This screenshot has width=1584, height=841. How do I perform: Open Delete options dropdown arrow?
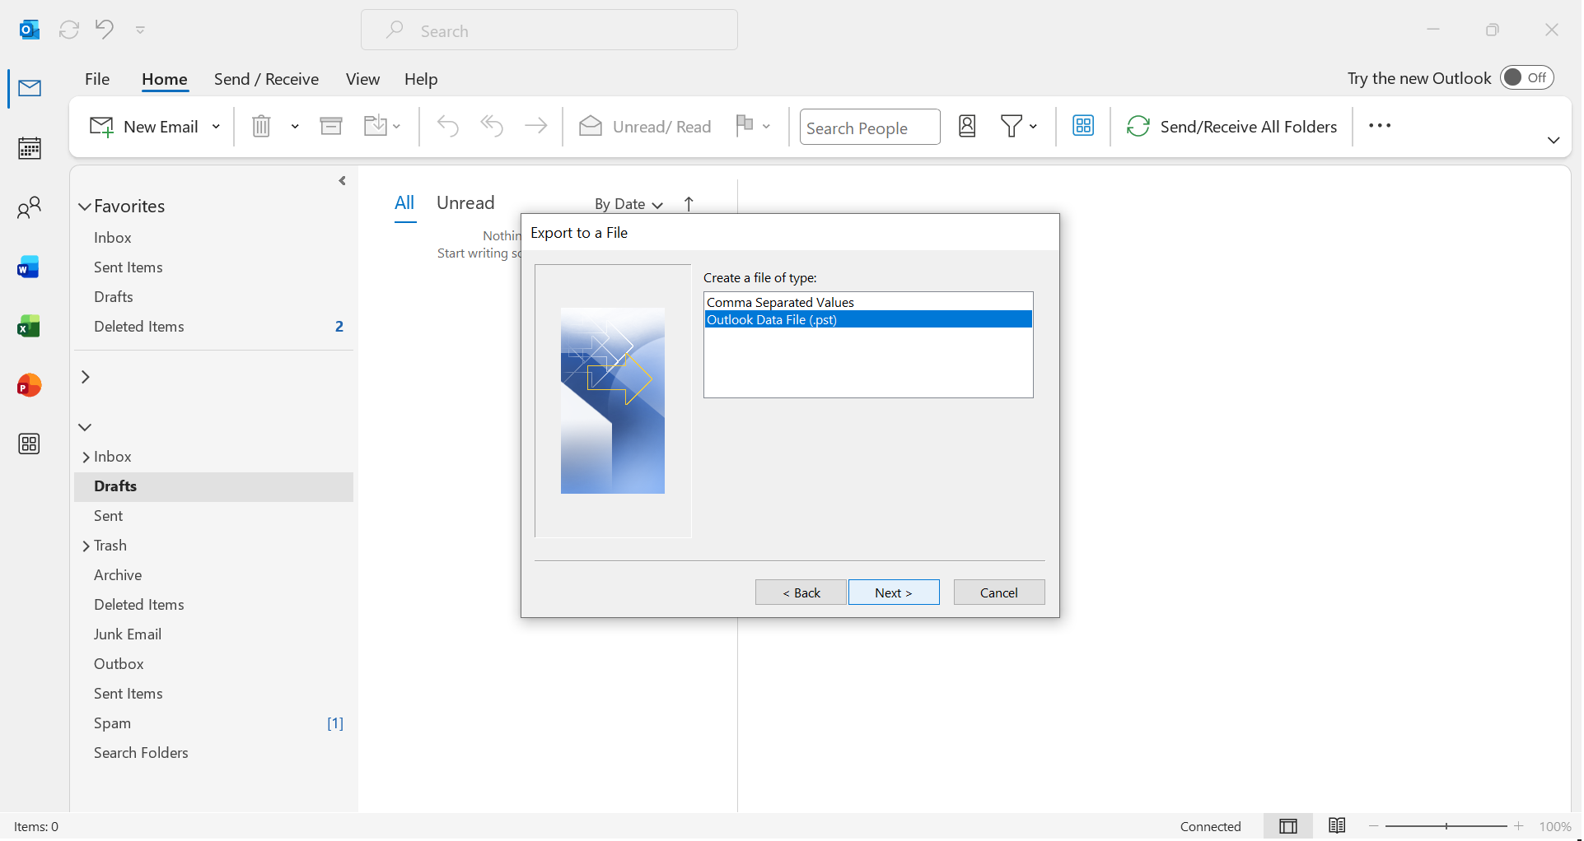coord(295,127)
